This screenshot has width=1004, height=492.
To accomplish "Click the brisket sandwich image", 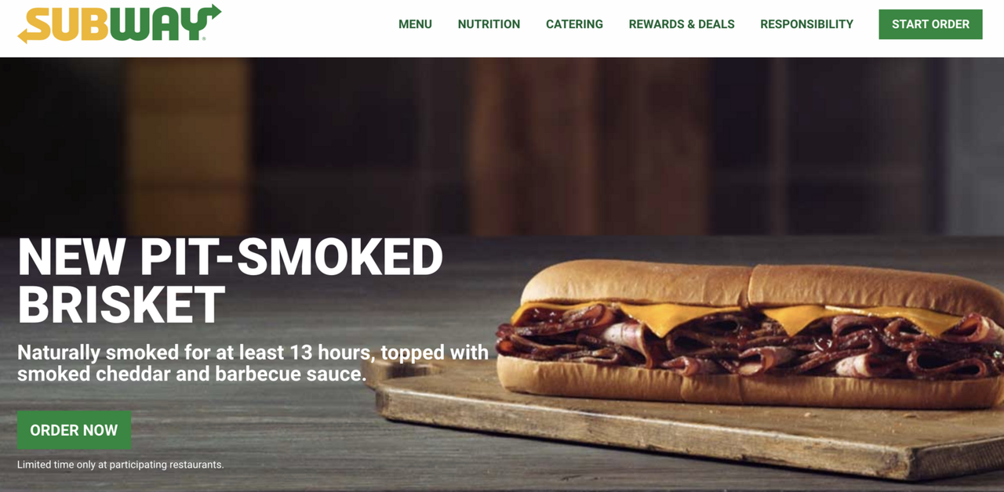I will (749, 333).
